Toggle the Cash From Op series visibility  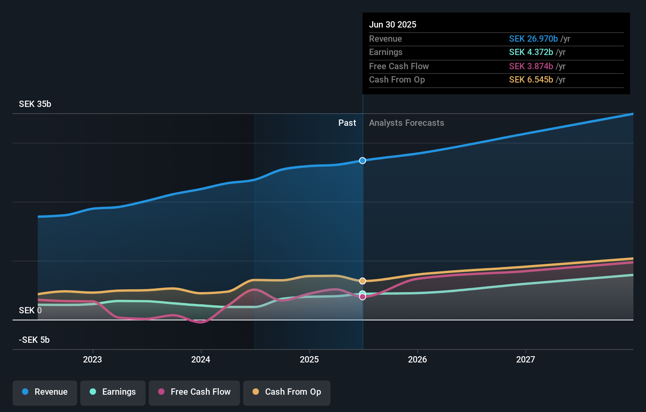[x=286, y=393]
